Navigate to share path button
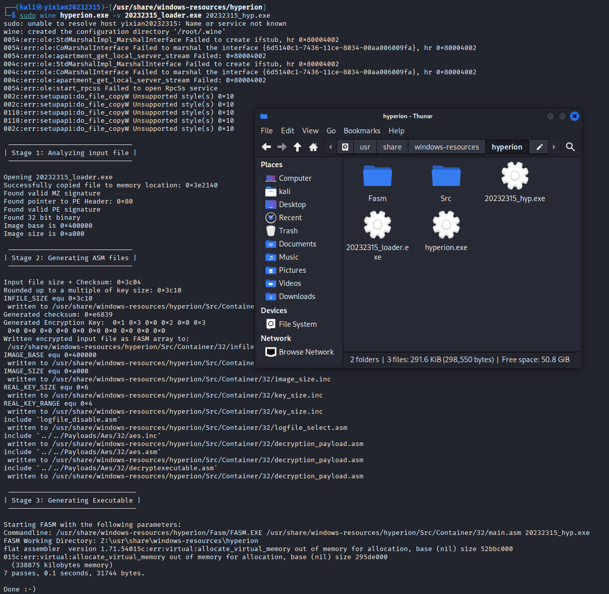Screen dimensions: 609x594 (x=392, y=147)
